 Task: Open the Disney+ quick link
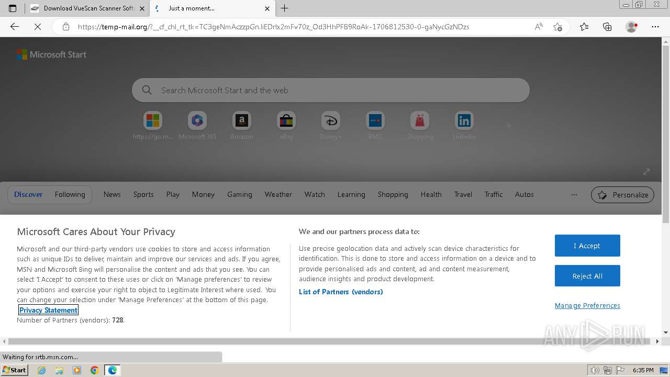(x=331, y=126)
